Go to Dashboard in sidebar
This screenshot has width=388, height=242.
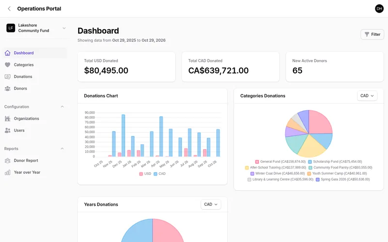pos(35,53)
